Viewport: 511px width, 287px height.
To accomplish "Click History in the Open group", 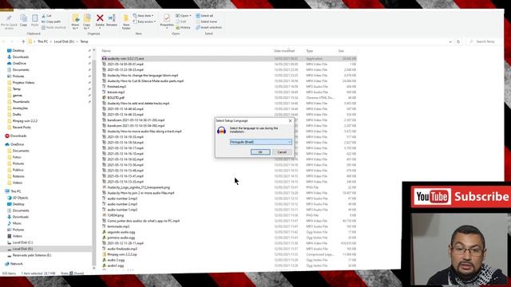I will [183, 27].
